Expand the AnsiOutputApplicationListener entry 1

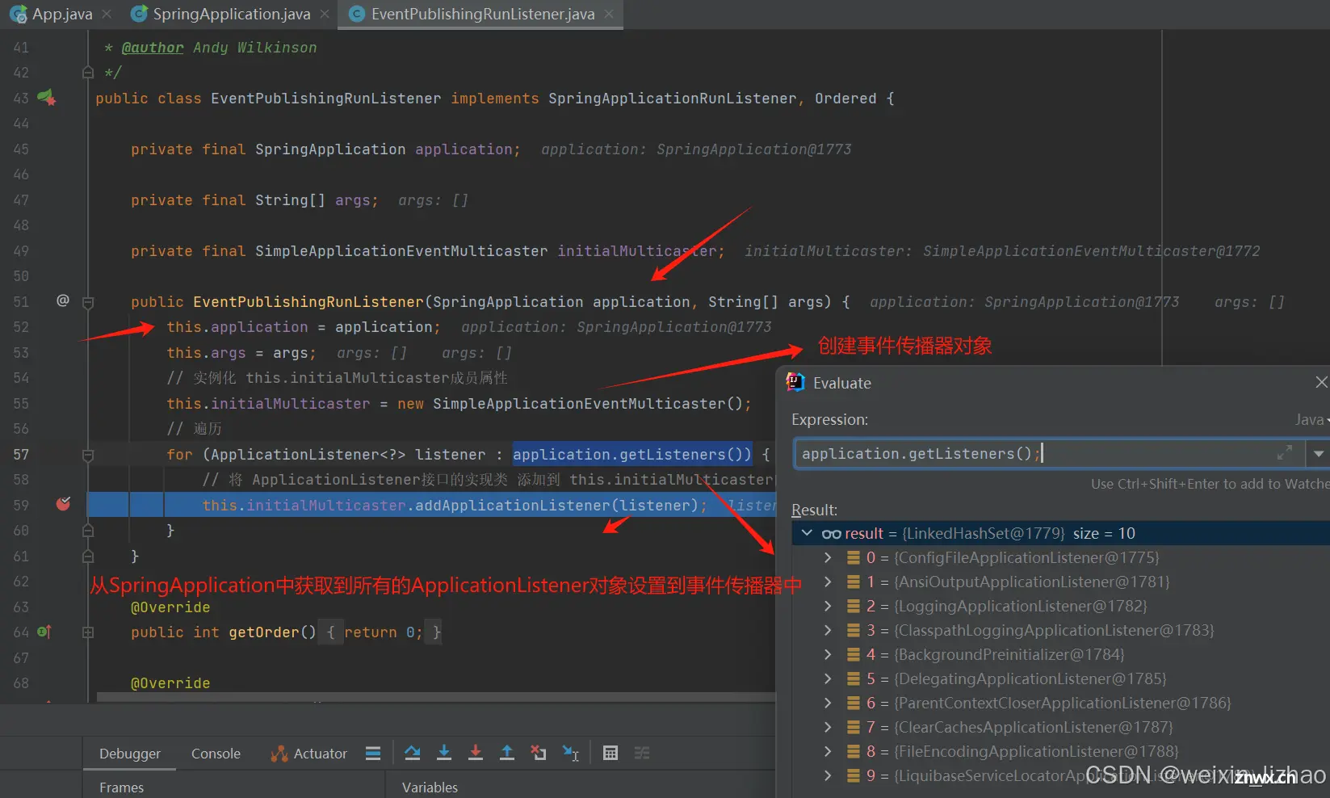828,582
